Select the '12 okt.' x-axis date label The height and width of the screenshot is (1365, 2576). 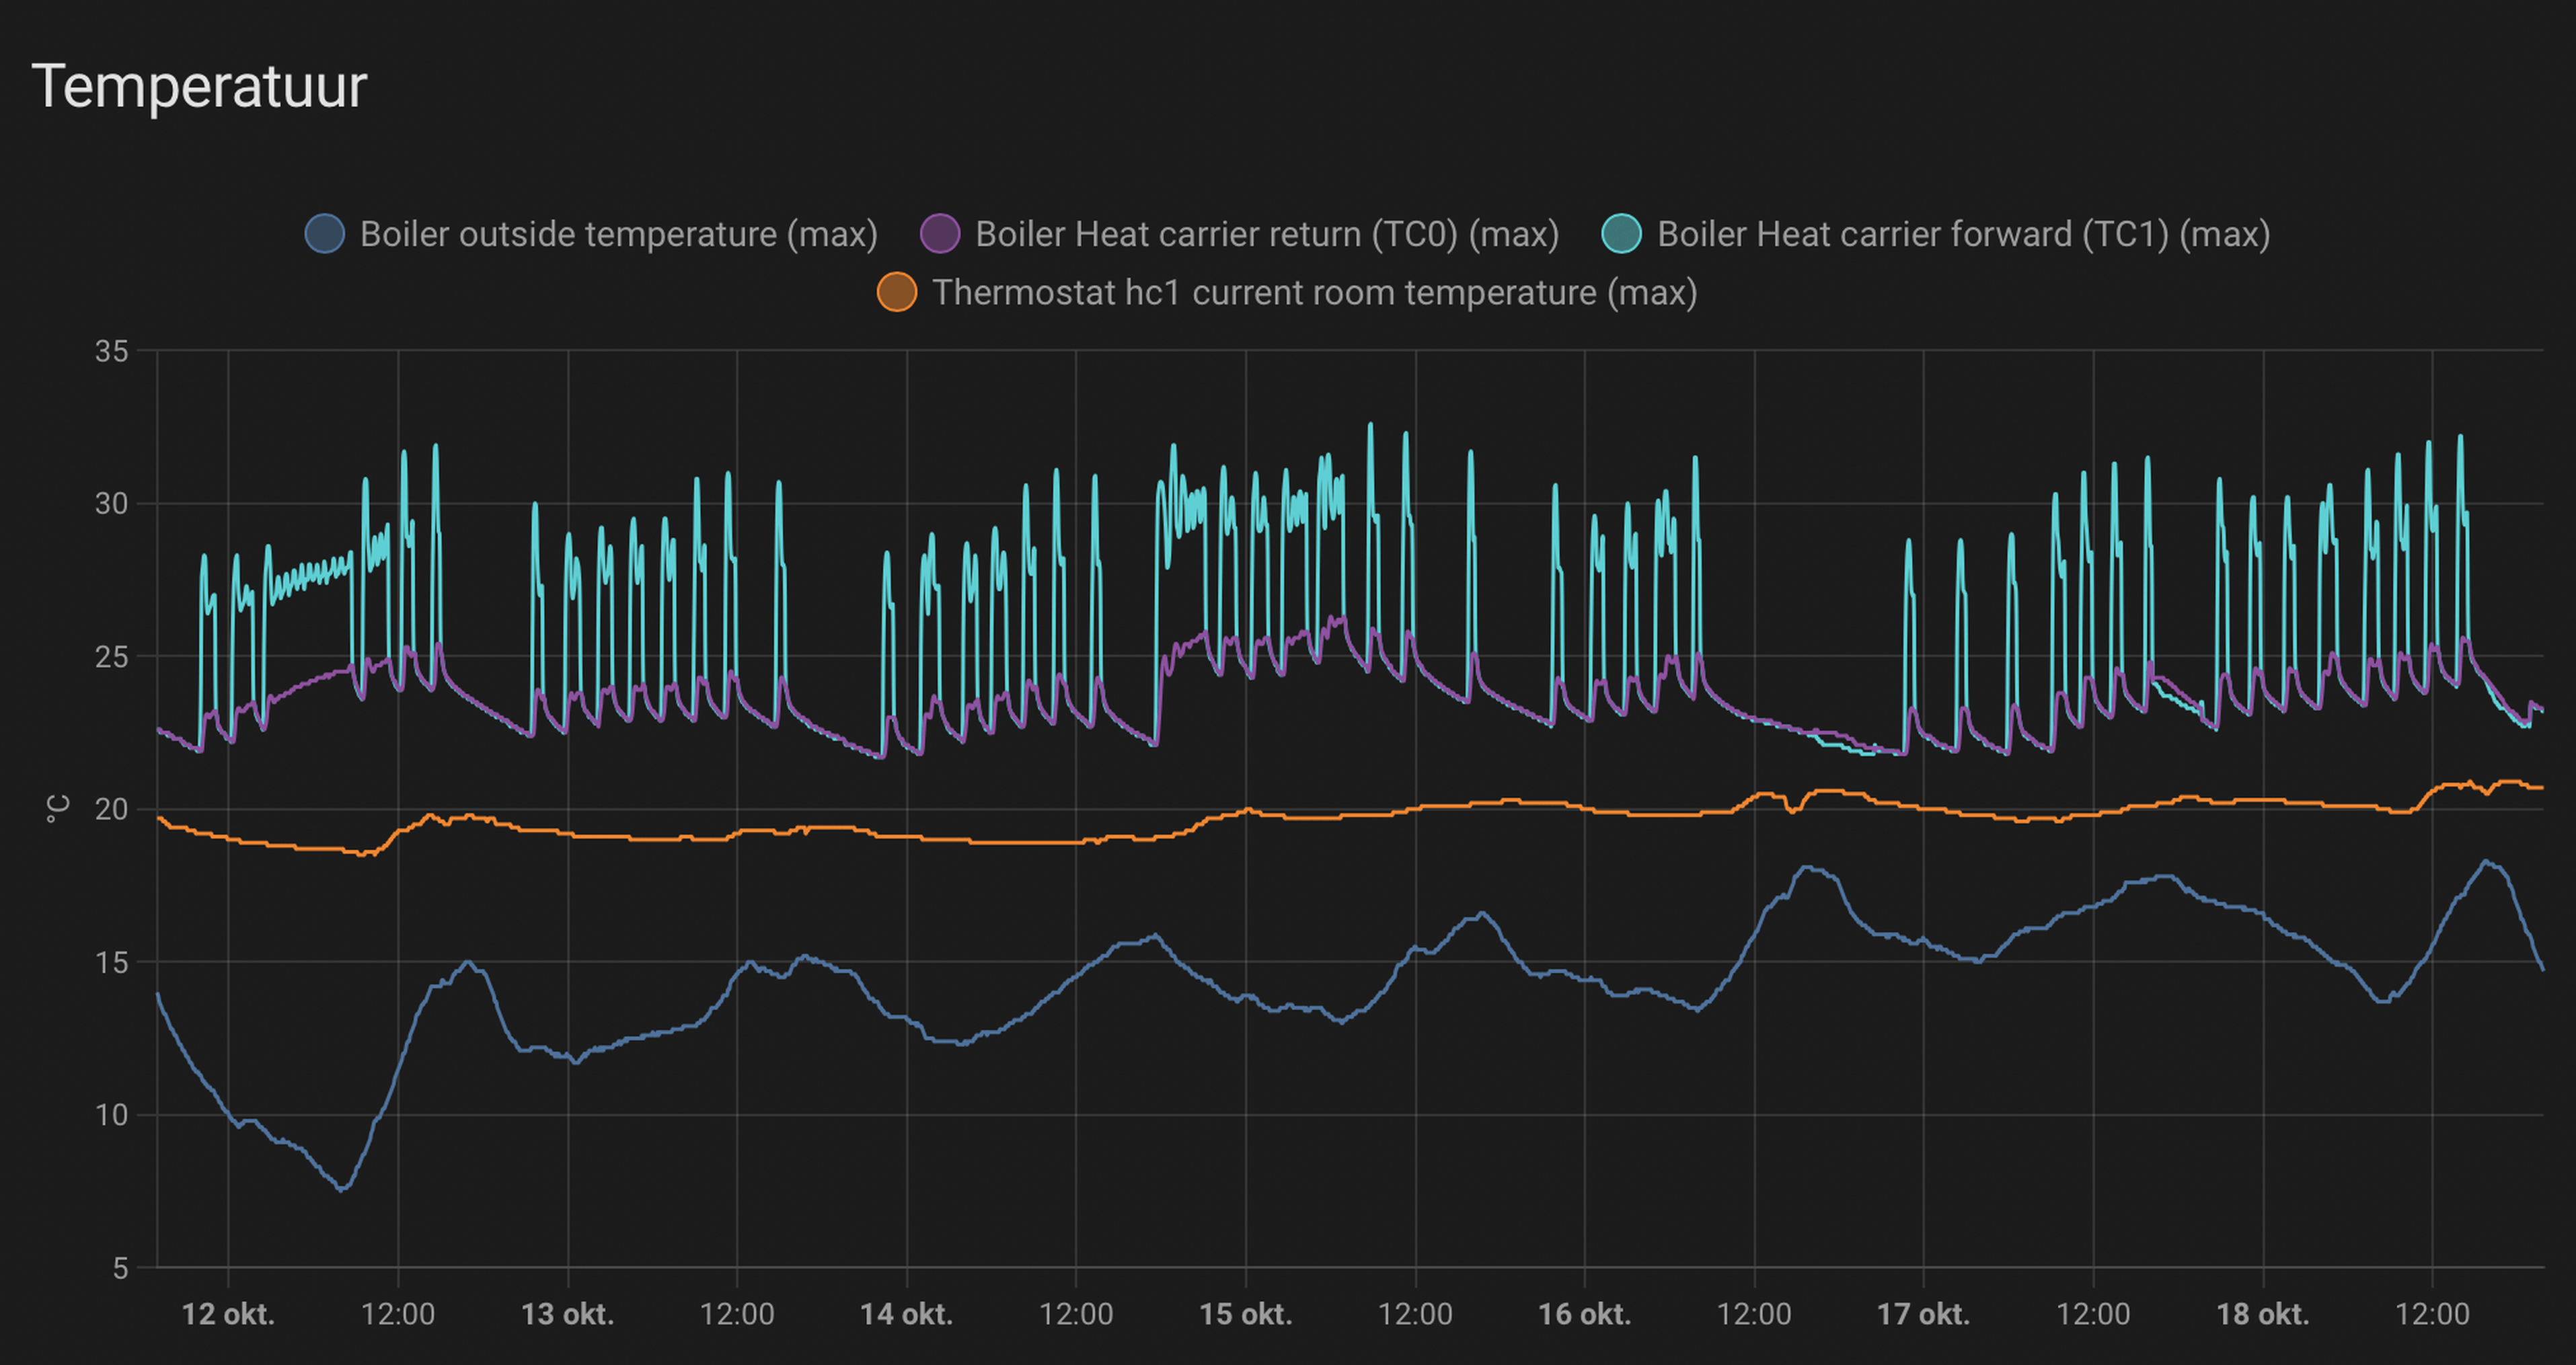click(x=228, y=1314)
